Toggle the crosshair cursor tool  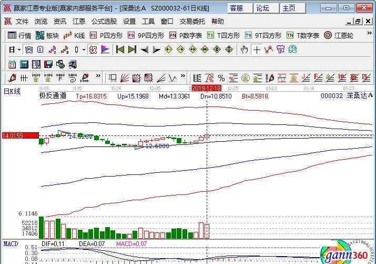[x=257, y=50]
